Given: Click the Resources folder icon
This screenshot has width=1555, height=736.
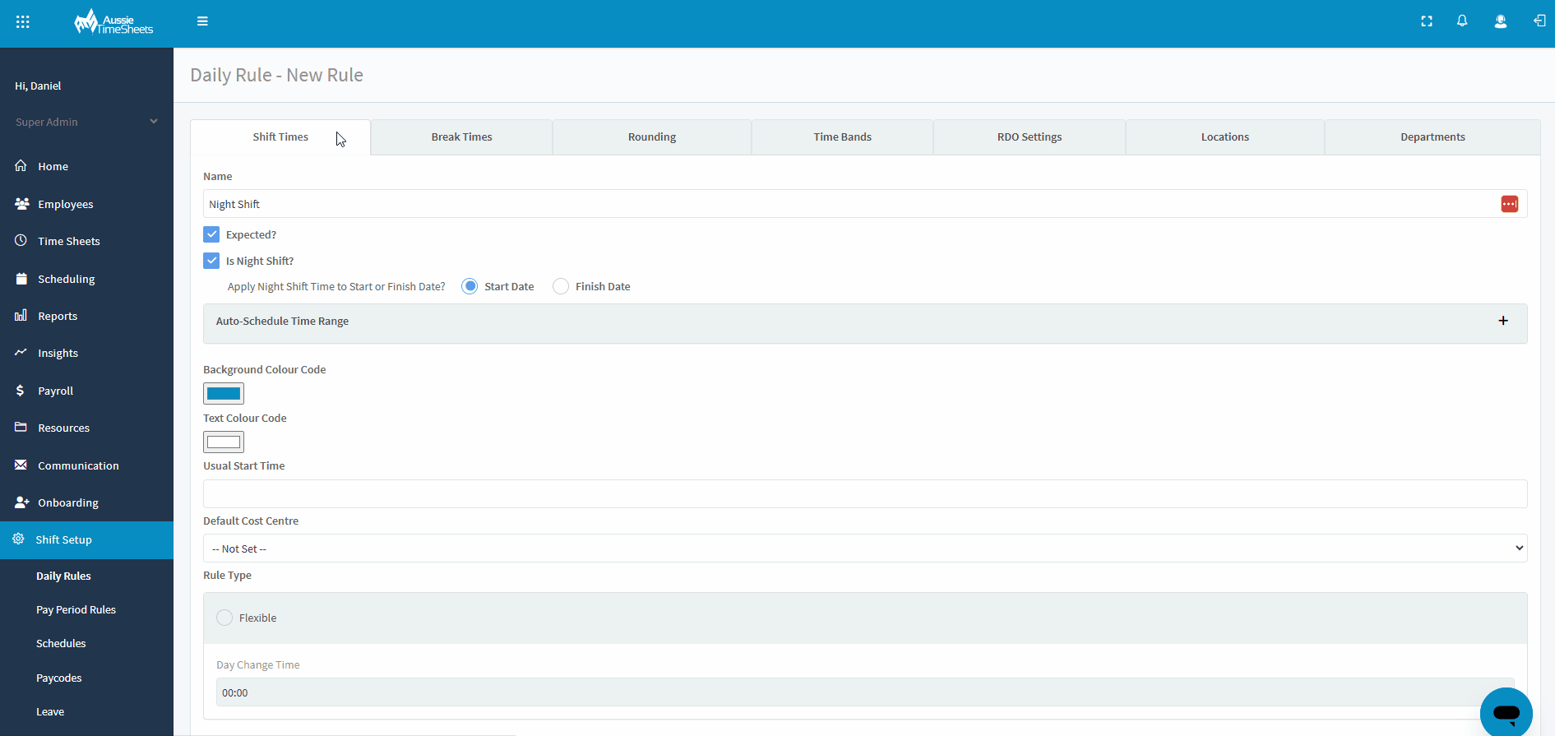Looking at the screenshot, I should coord(21,427).
